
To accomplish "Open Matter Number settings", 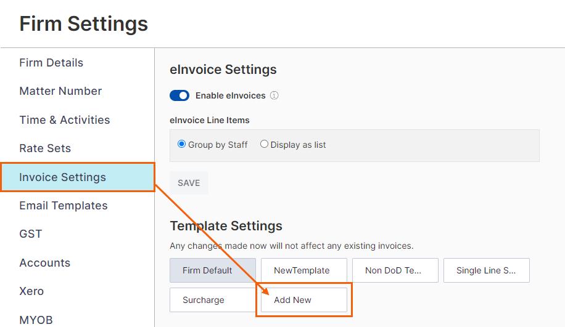I will coord(60,91).
